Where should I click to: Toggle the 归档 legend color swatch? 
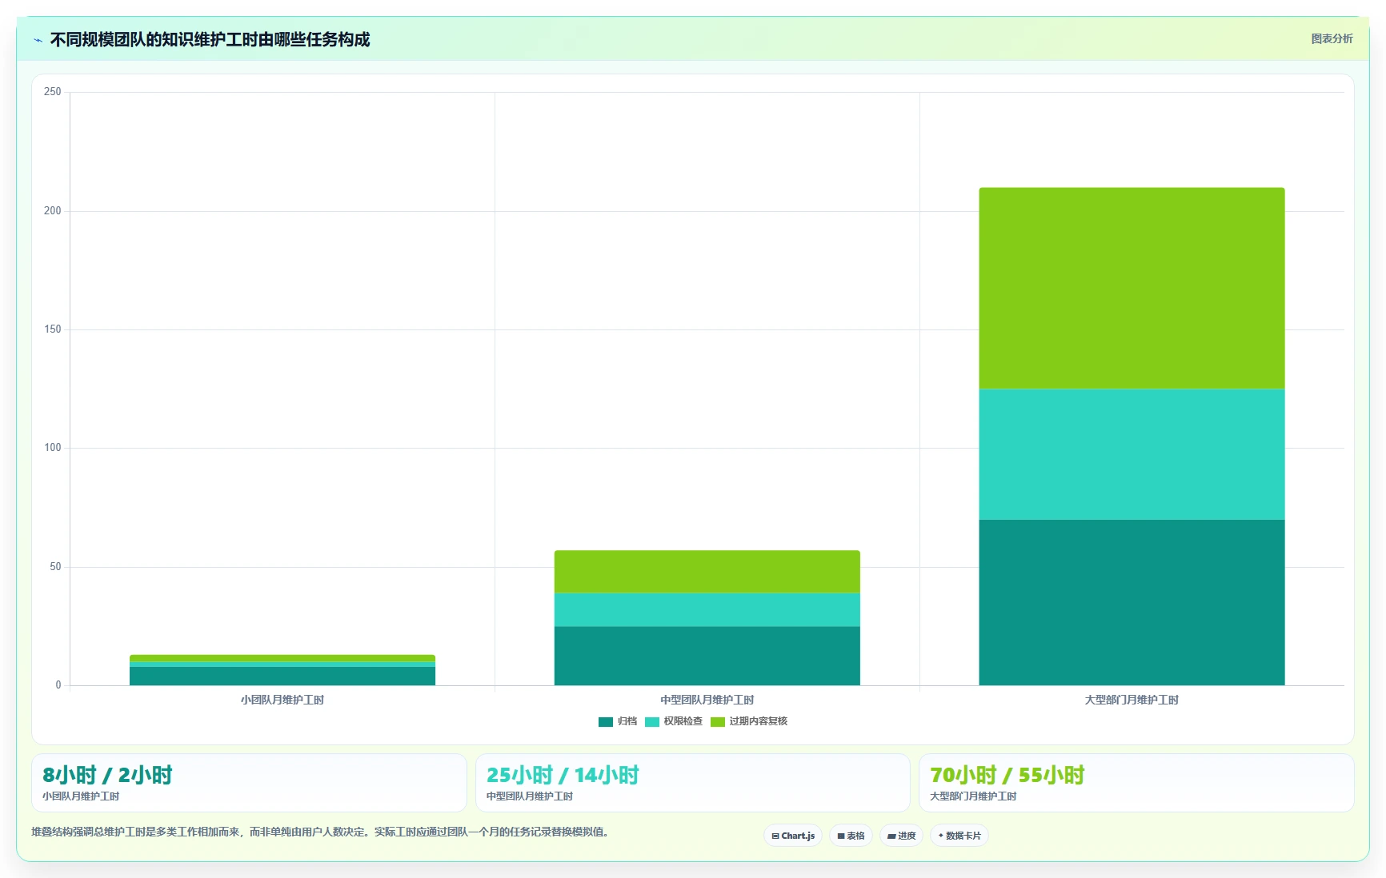click(605, 721)
